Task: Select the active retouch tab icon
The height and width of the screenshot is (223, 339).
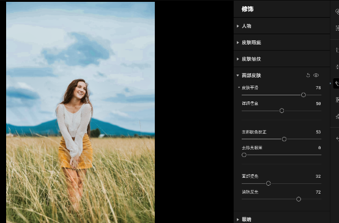Action: coord(337,83)
